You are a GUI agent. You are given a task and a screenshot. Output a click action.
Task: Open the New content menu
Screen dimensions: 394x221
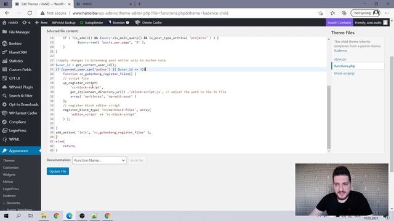coord(41,23)
